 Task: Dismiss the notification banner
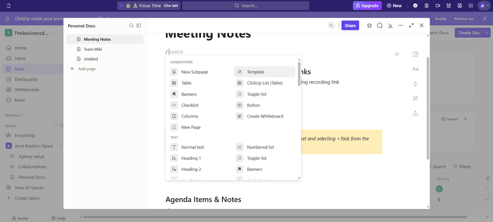coord(485,19)
